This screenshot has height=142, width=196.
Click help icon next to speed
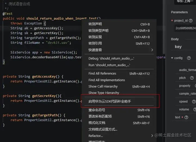[x=194, y=101]
